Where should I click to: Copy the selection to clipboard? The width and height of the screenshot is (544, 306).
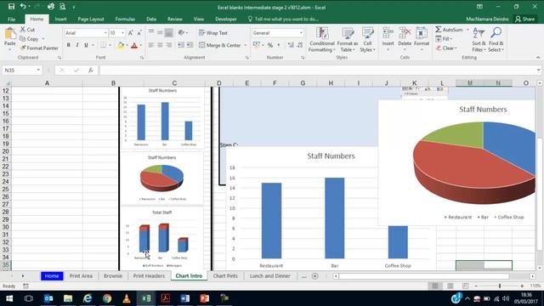pyautogui.click(x=29, y=39)
